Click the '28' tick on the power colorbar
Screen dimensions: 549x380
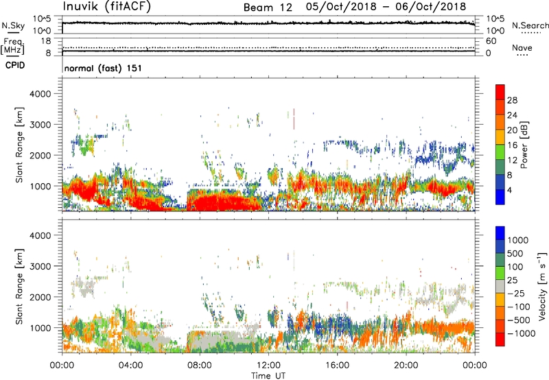(512, 100)
